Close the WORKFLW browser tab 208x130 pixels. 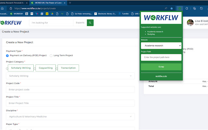point(65,3)
